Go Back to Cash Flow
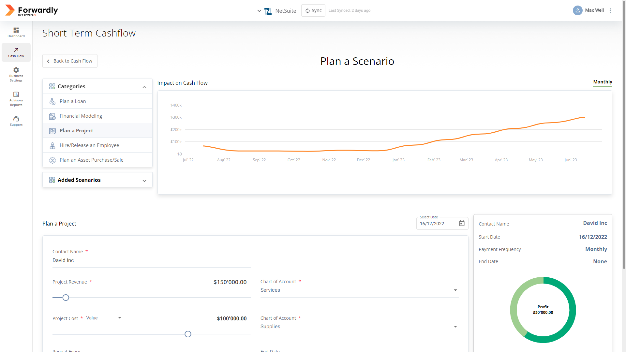This screenshot has width=626, height=352. click(69, 61)
